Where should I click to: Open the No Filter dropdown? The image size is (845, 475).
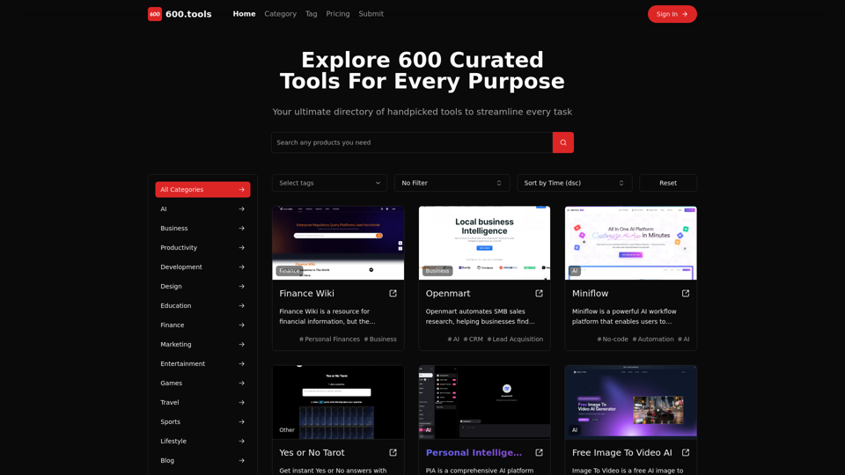pos(452,183)
